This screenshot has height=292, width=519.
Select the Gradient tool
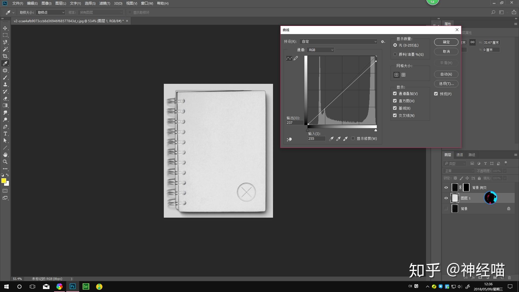(5, 105)
